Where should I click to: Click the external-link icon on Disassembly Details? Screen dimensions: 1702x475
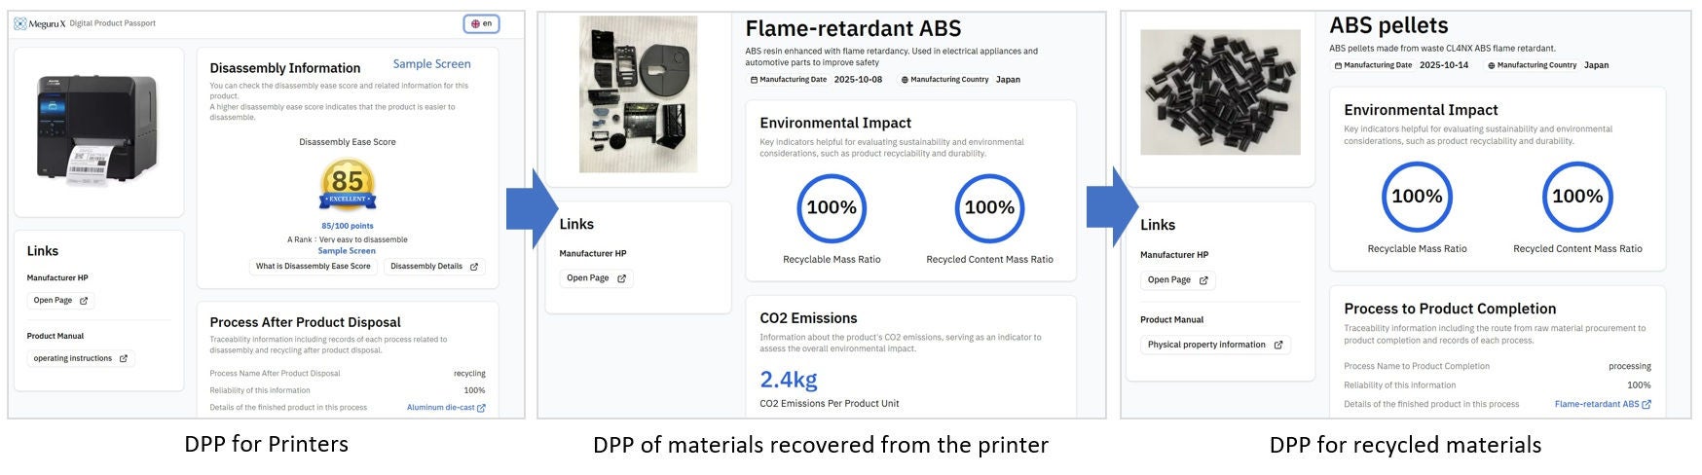pos(474,267)
